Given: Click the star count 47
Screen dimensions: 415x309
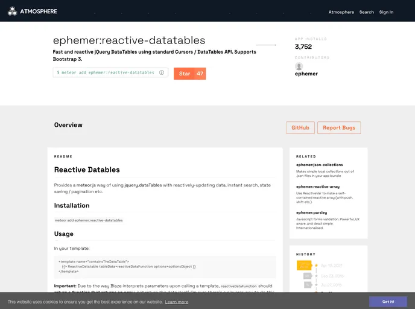Looking at the screenshot, I should click(200, 74).
